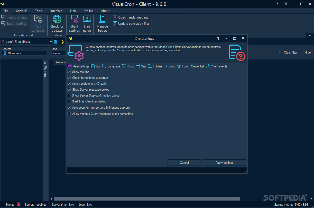Toggle Start Tray Client on startup
The width and height of the screenshot is (314, 208).
tap(69, 101)
